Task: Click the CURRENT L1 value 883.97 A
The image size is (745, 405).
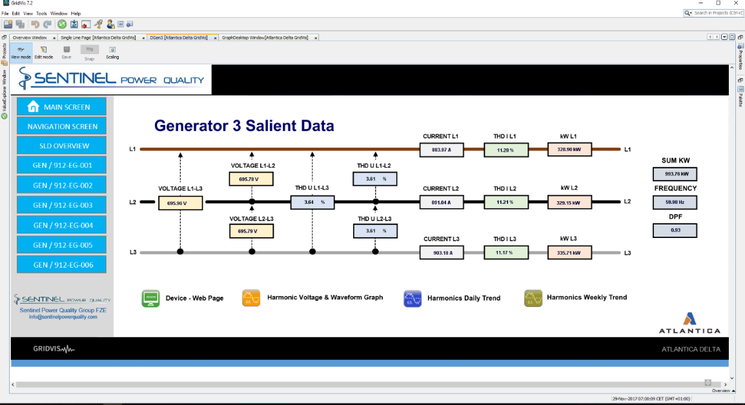Action: 442,150
